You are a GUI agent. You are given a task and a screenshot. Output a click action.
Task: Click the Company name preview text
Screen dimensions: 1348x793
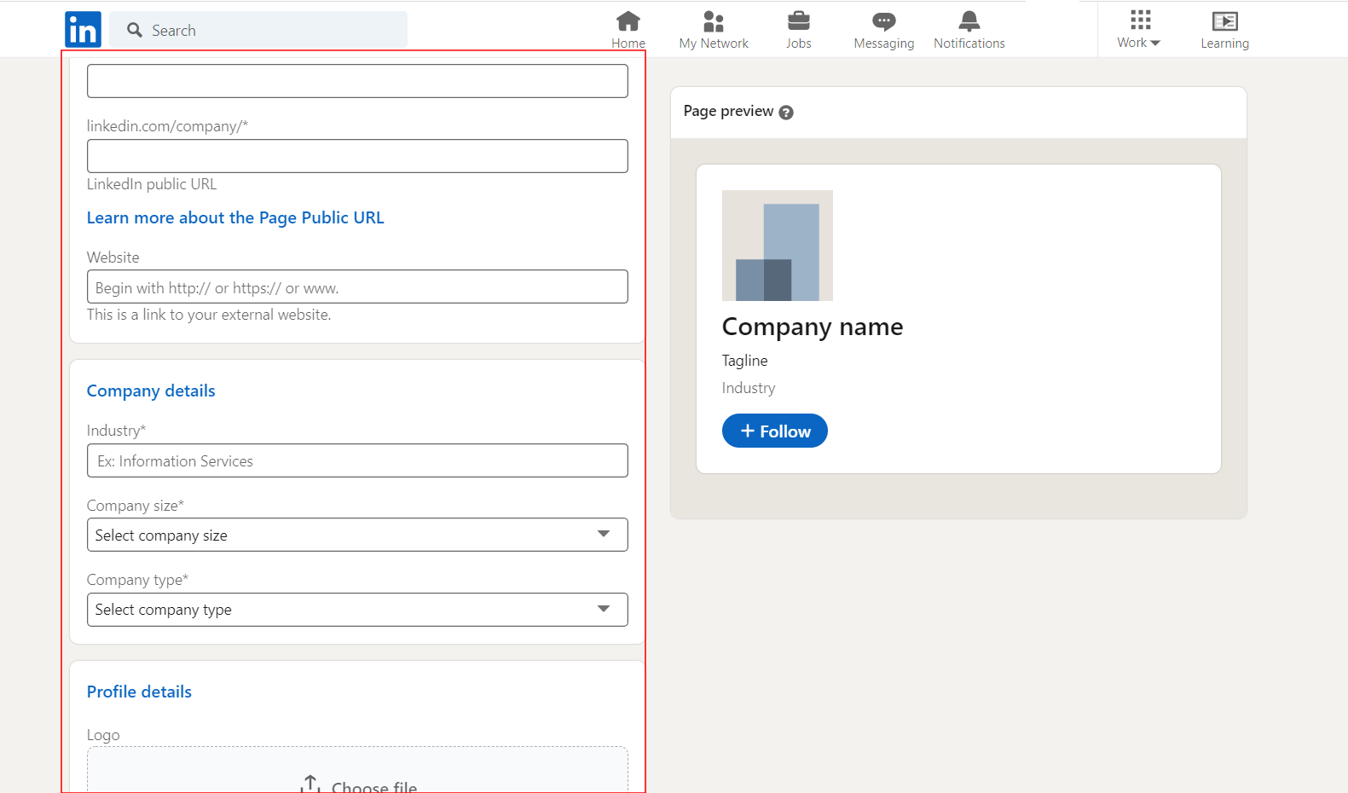813,327
